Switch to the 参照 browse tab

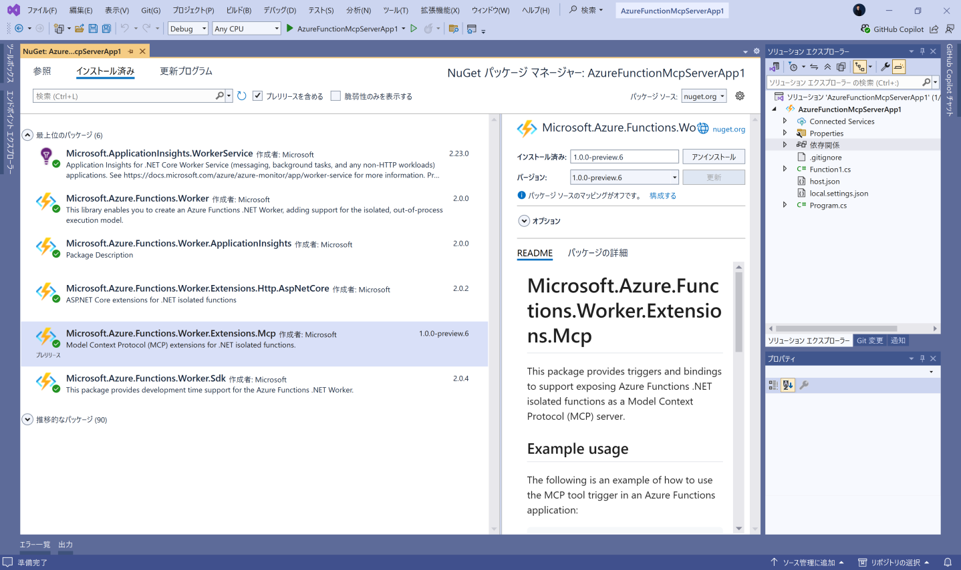coord(42,71)
